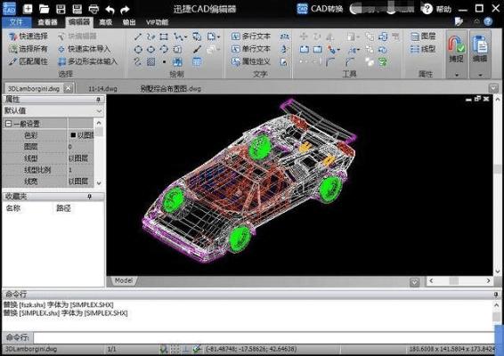Select the Ellipse drawing tool

[150, 49]
